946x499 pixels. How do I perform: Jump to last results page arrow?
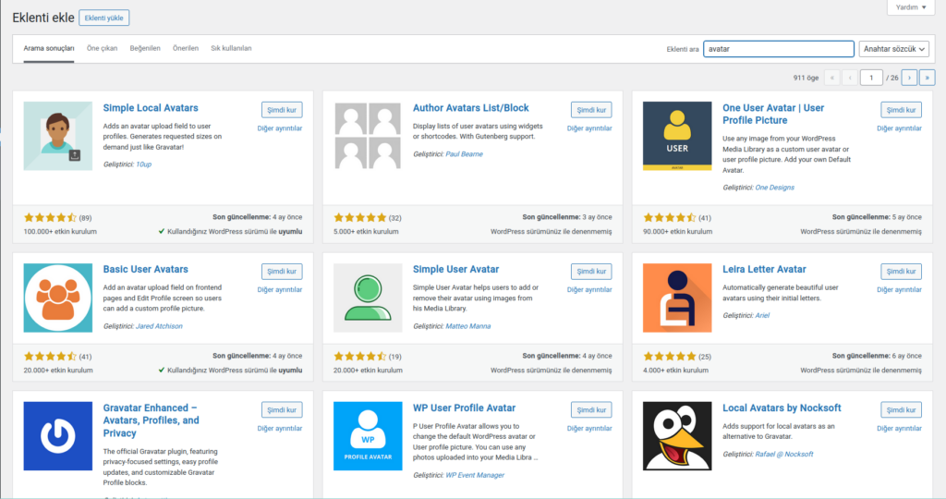point(927,78)
